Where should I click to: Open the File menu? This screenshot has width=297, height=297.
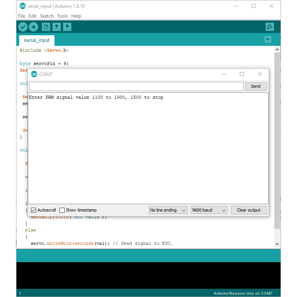[x=22, y=16]
